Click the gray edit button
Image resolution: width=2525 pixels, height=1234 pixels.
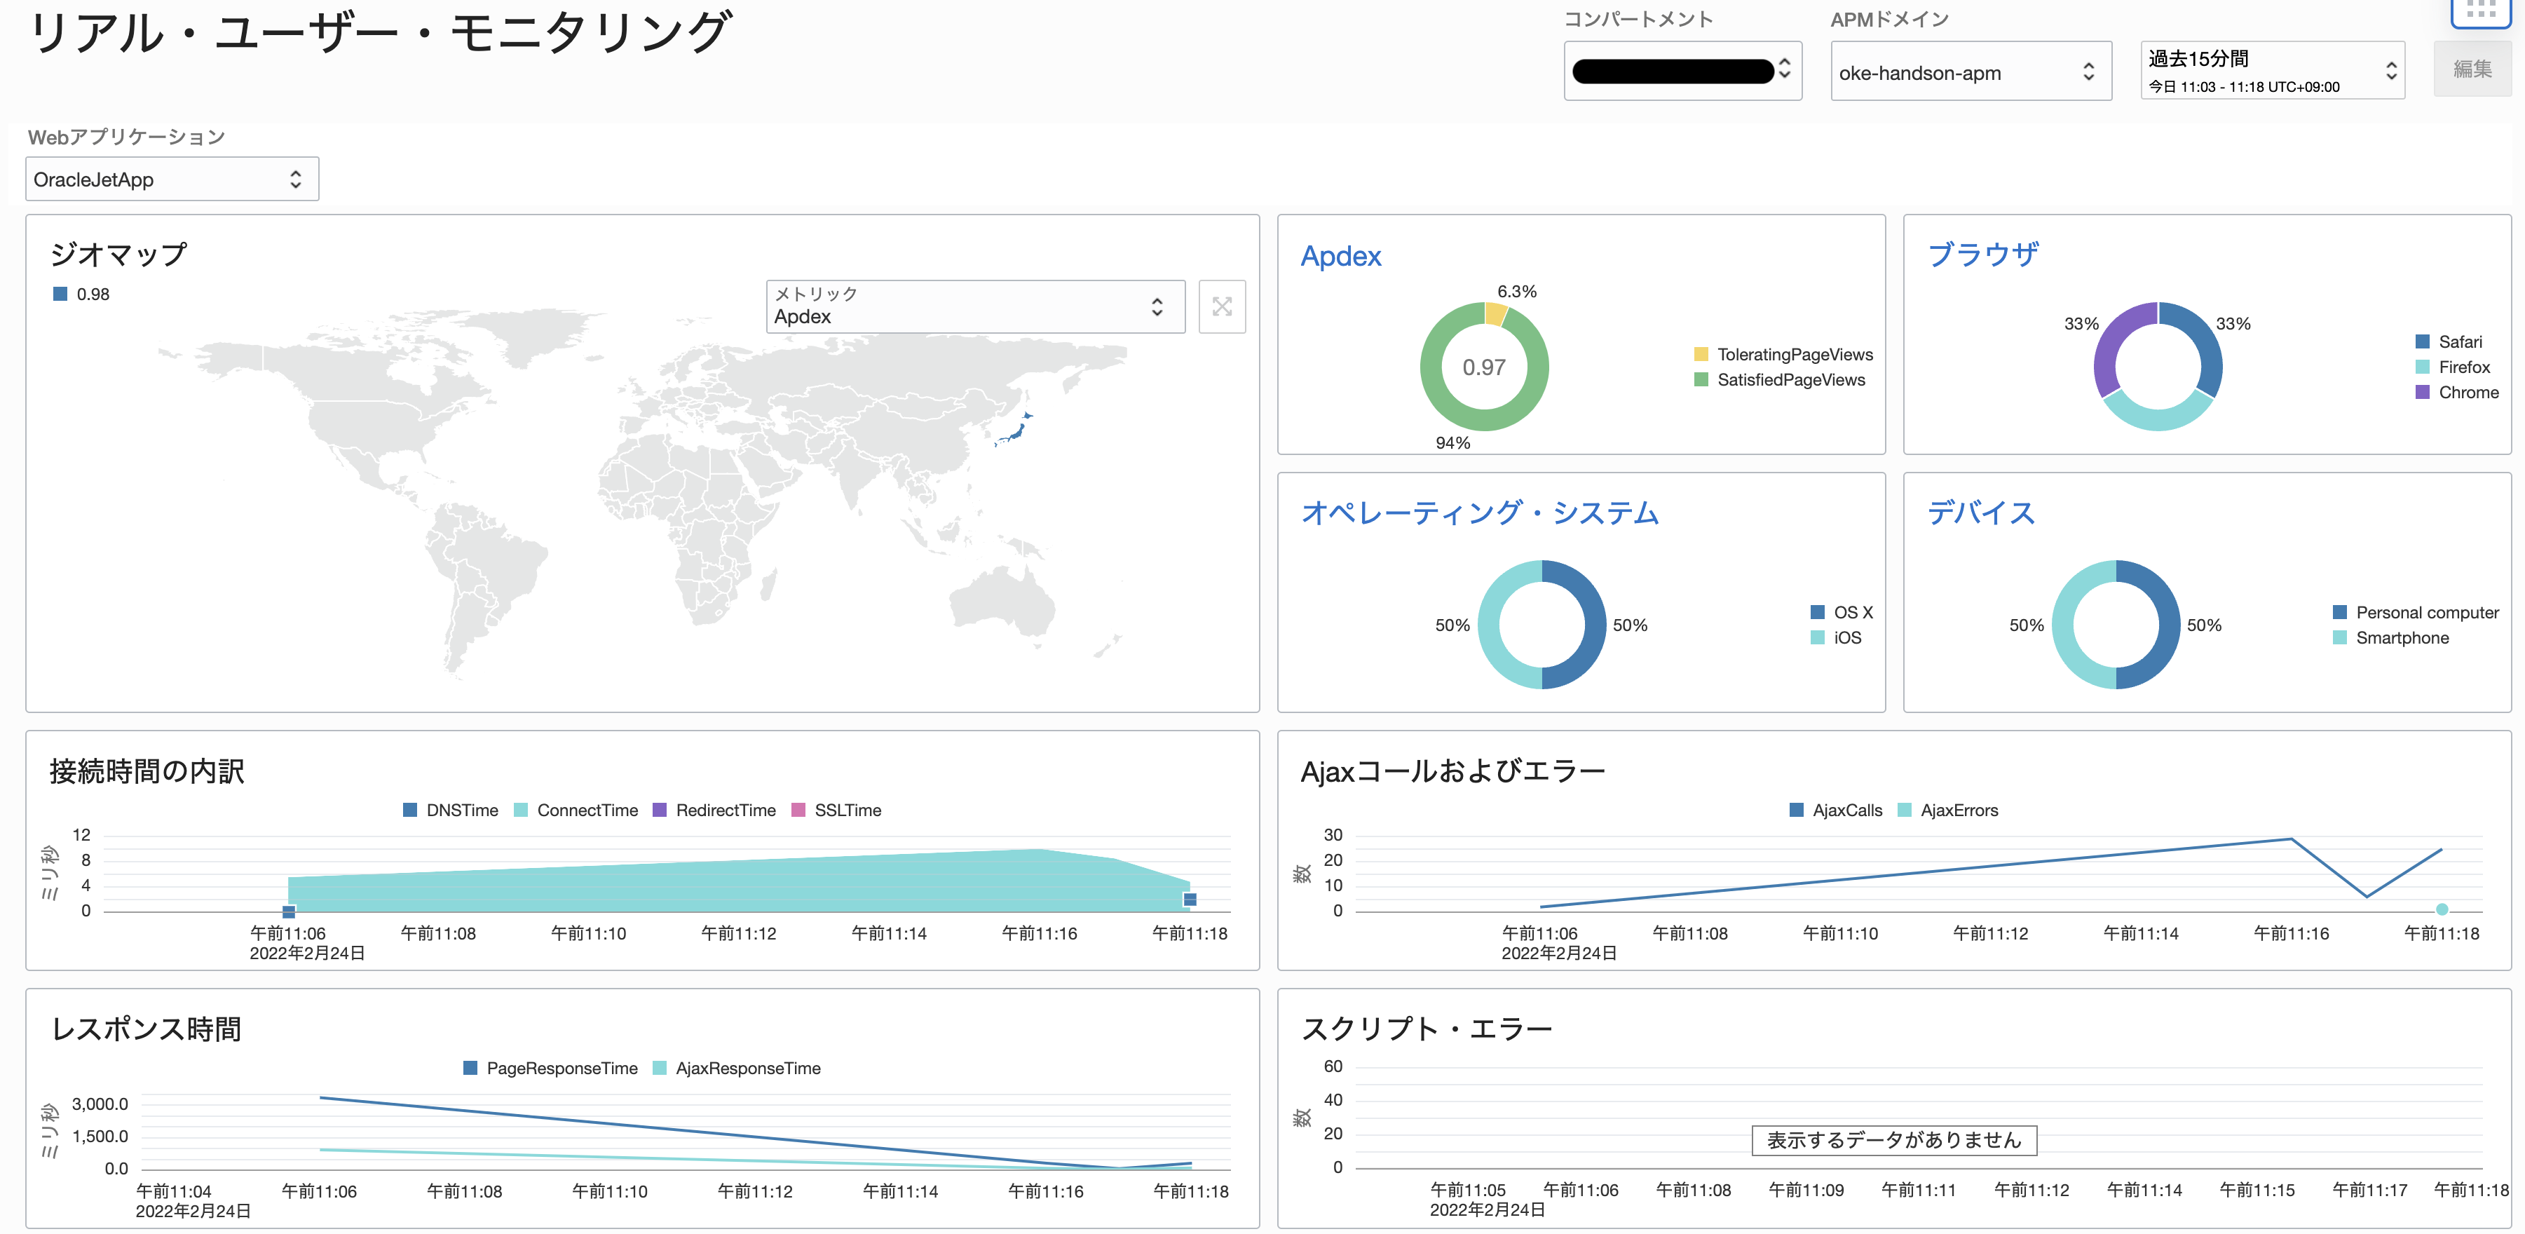tap(2471, 69)
